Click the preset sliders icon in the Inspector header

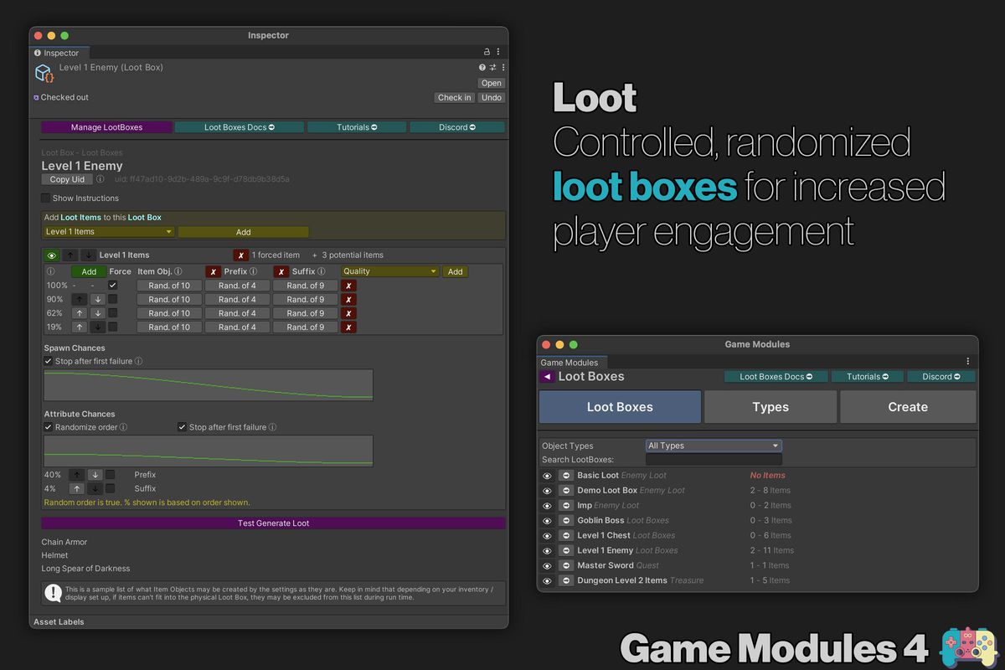point(492,68)
